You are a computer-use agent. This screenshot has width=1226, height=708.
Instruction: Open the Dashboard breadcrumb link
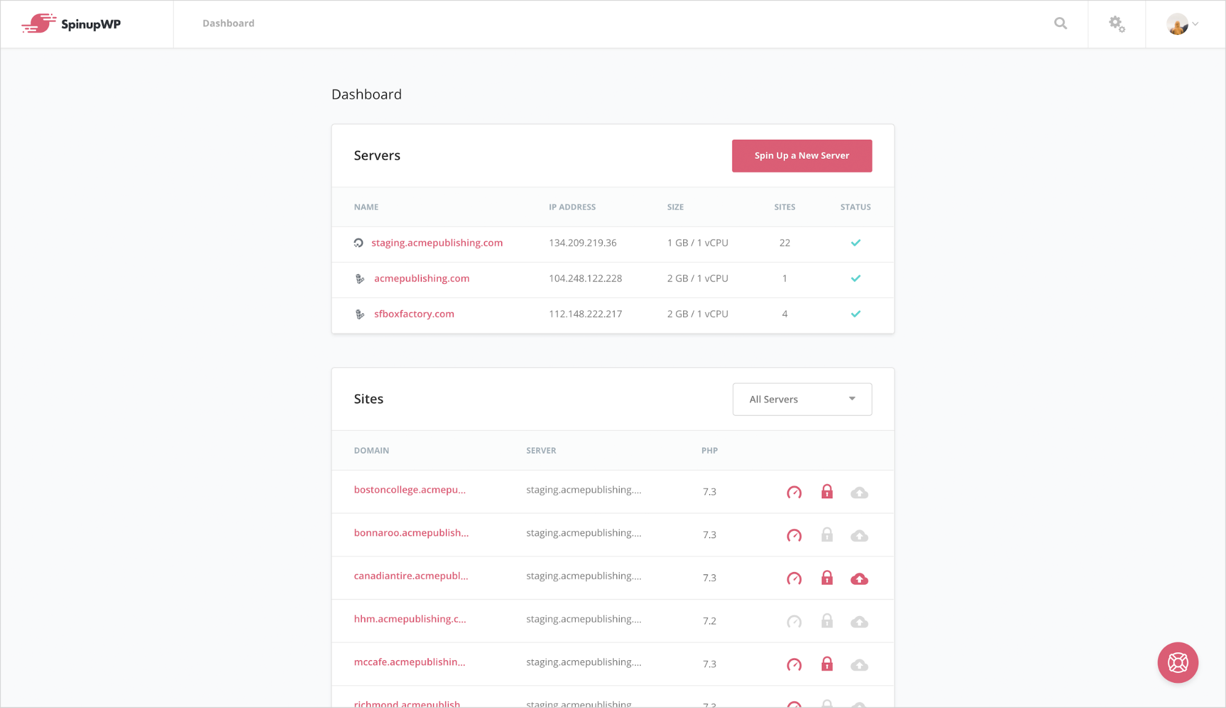pyautogui.click(x=228, y=23)
